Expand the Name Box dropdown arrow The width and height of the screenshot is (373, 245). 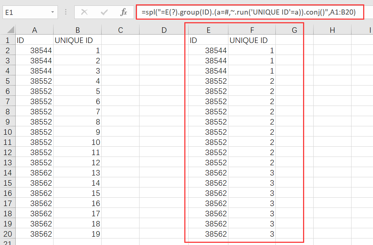pyautogui.click(x=53, y=12)
